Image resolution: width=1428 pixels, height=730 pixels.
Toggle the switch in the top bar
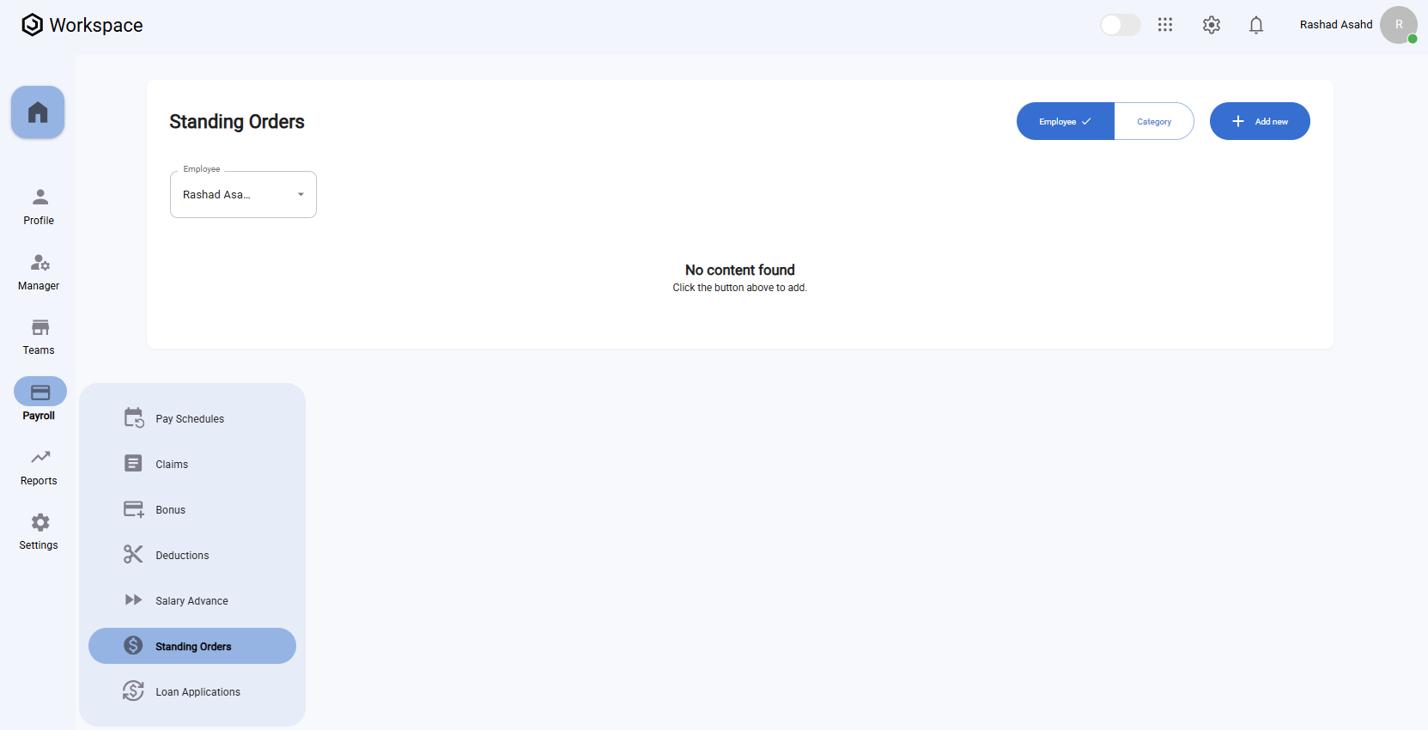pyautogui.click(x=1120, y=25)
